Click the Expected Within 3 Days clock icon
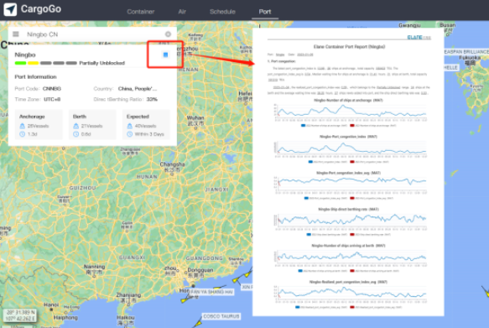Viewport: 489px width, 328px height. pyautogui.click(x=130, y=134)
